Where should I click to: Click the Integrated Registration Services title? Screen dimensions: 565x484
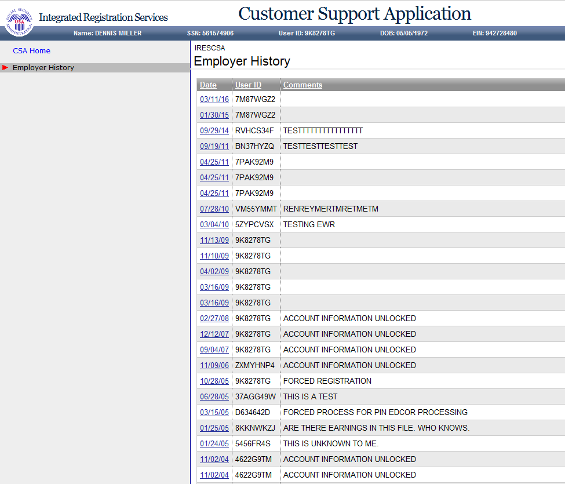point(103,17)
